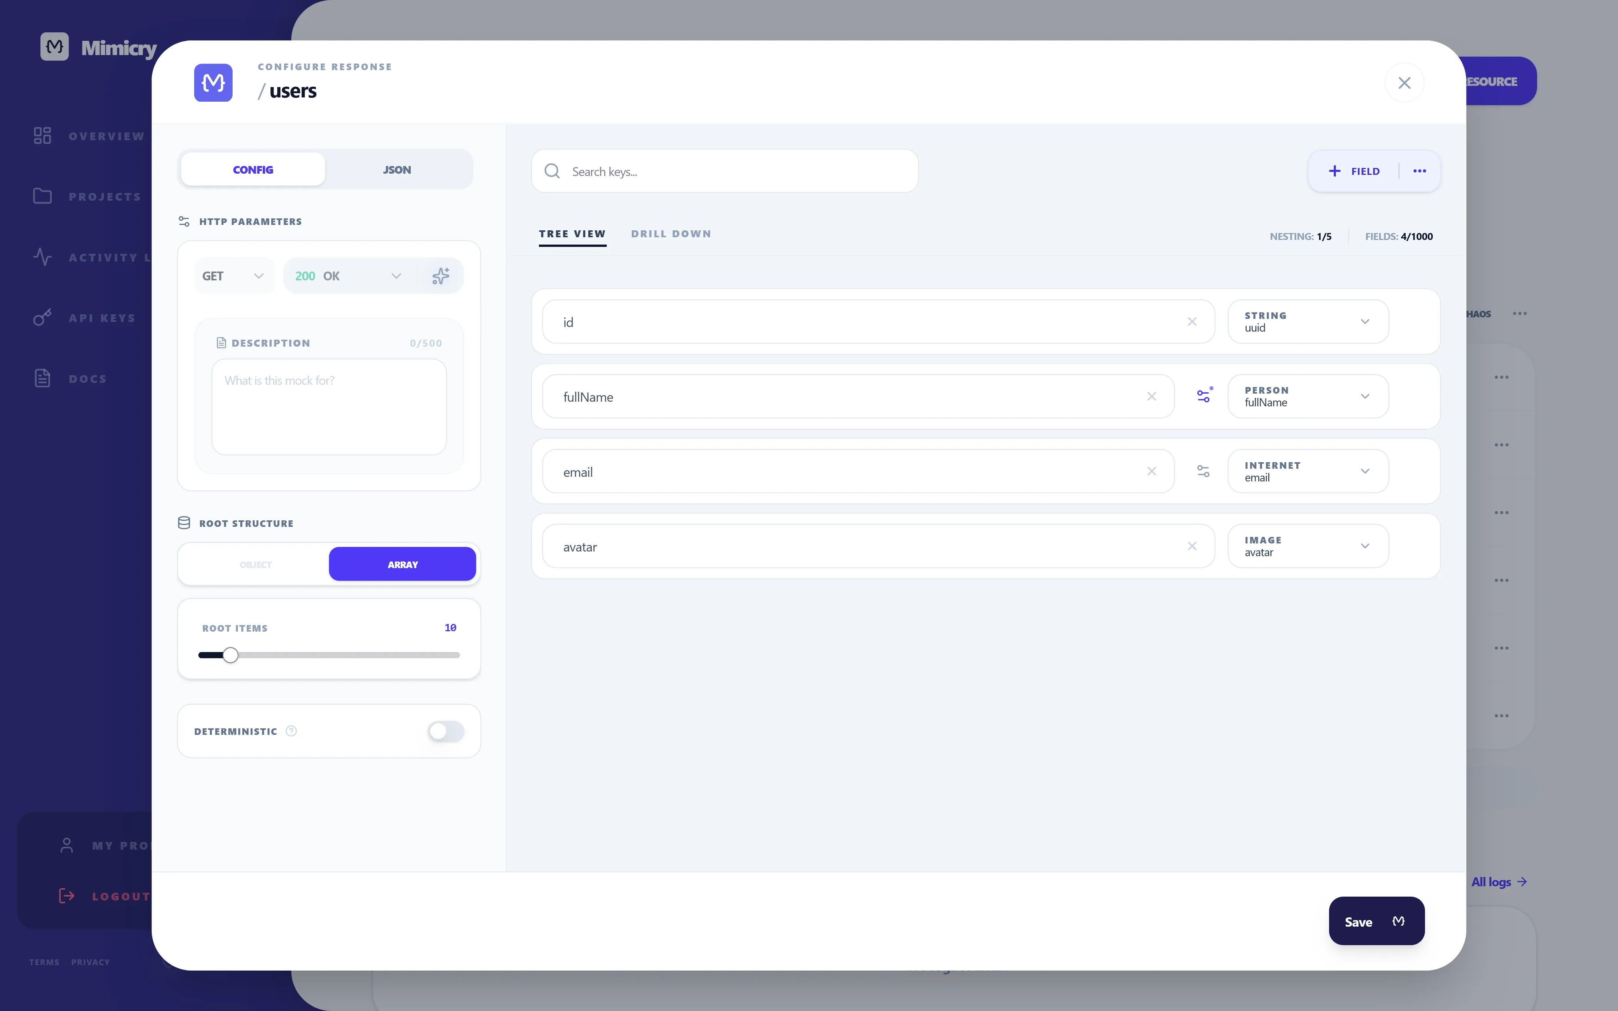Click the Root Items slider track

[329, 655]
